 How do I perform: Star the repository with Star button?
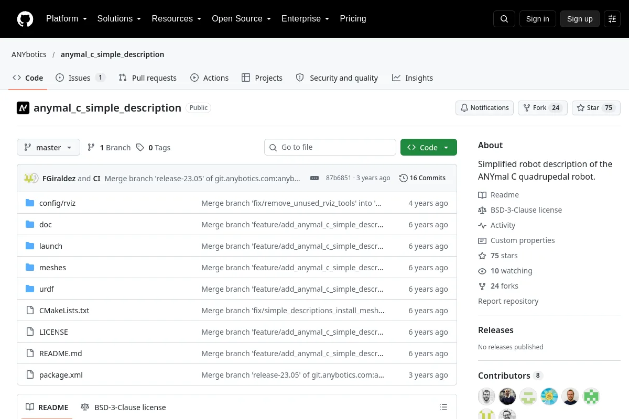tap(596, 108)
